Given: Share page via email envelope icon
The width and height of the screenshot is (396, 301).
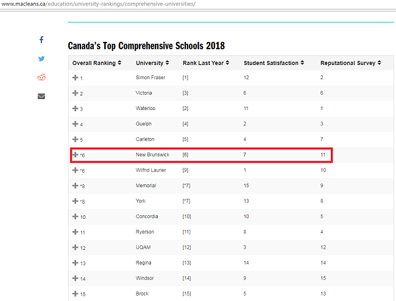Looking at the screenshot, I should pyautogui.click(x=41, y=96).
